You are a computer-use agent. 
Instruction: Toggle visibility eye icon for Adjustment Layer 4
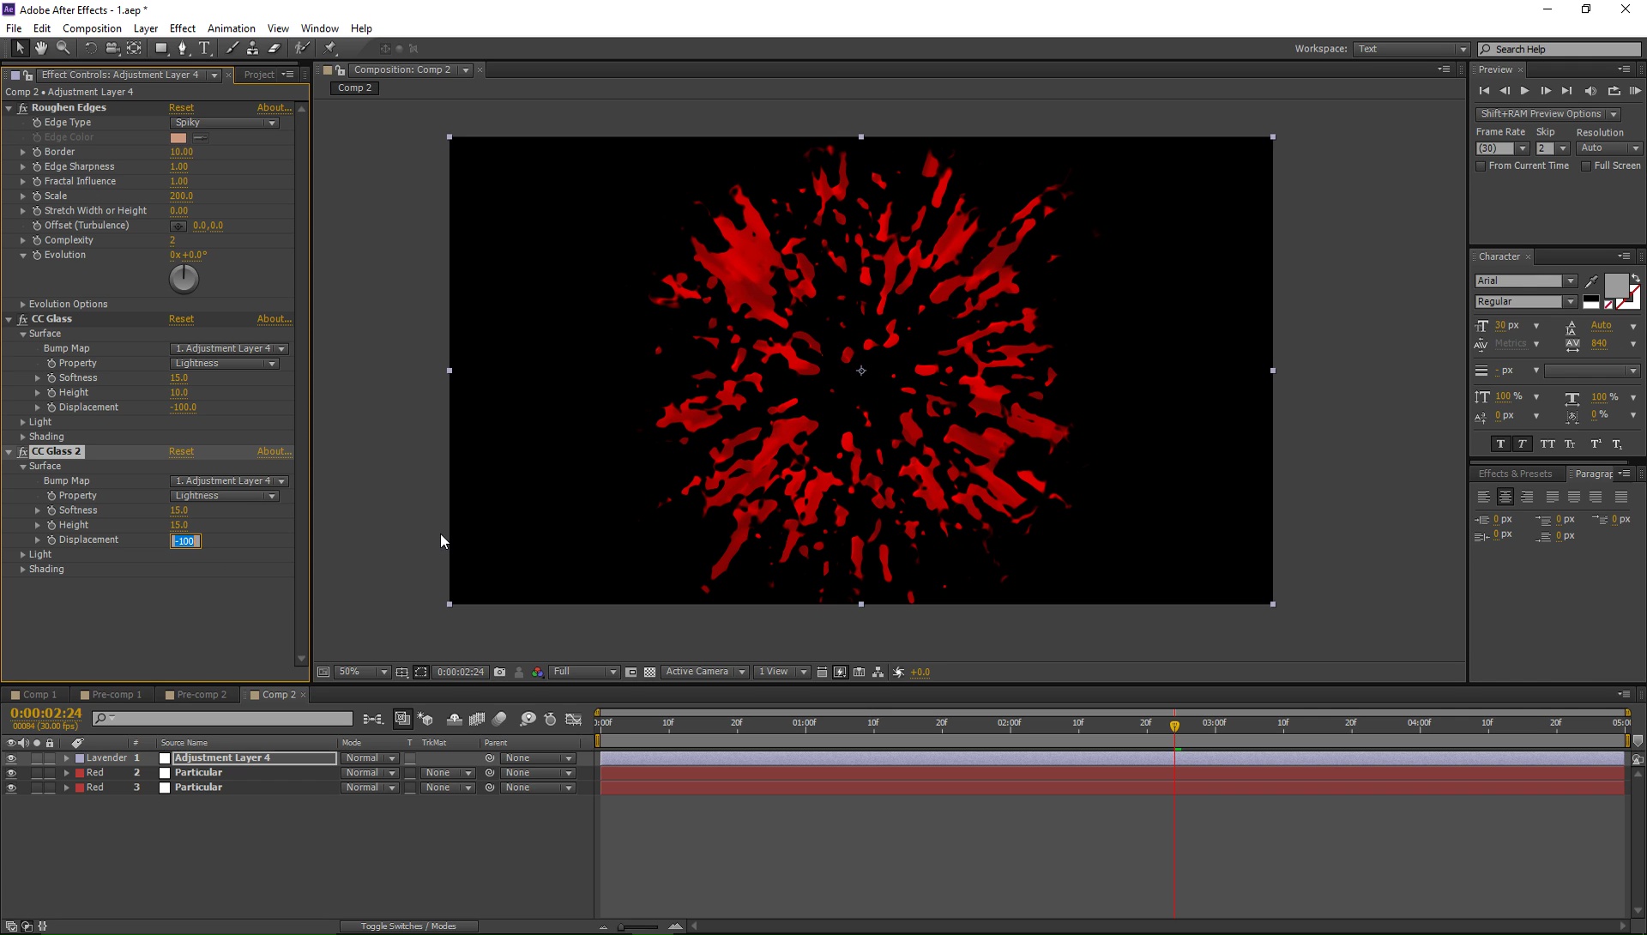tap(9, 757)
